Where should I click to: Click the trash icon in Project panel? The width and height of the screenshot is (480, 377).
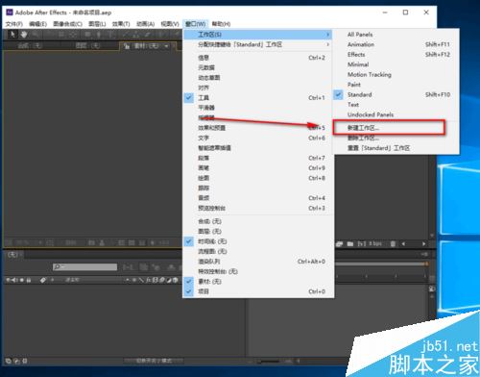click(x=393, y=244)
